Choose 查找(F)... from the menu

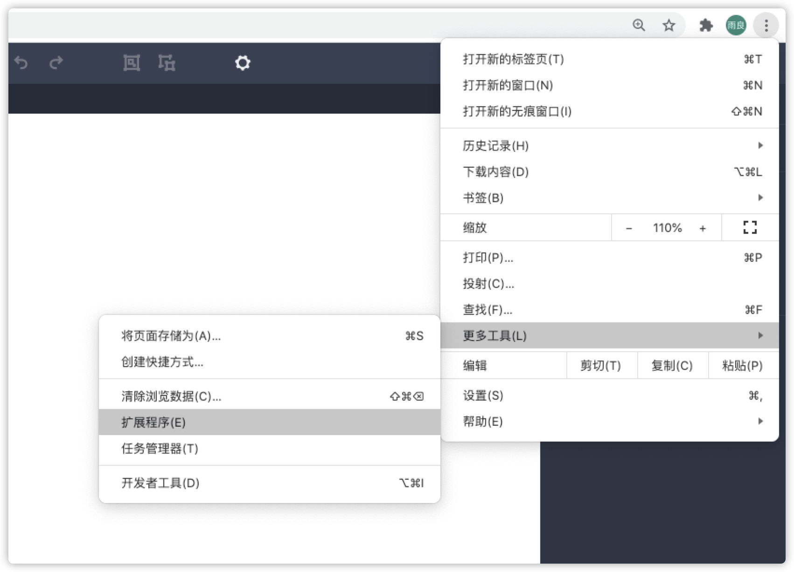coord(610,310)
